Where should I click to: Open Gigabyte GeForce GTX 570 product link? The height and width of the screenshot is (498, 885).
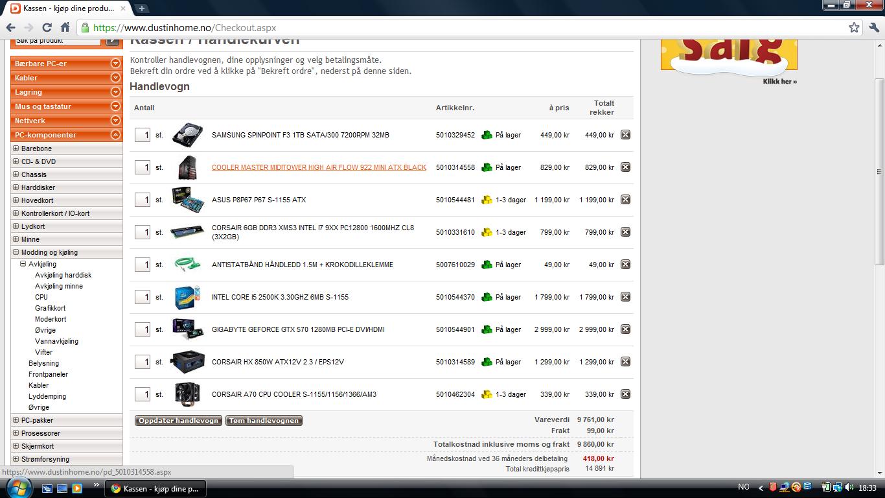click(298, 329)
